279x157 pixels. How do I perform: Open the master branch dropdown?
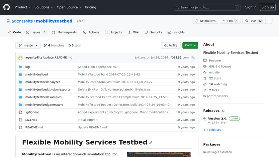pyautogui.click(x=28, y=46)
